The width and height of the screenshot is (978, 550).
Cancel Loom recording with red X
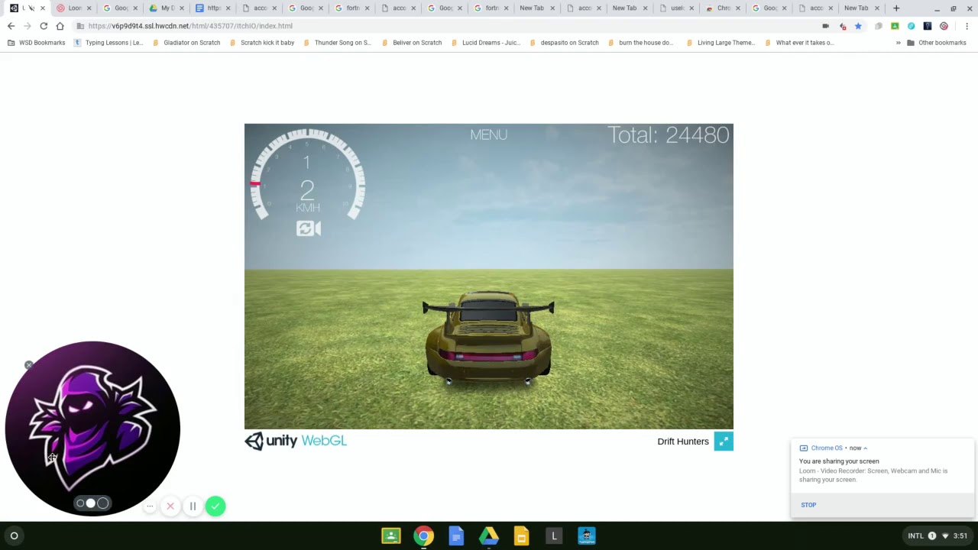pyautogui.click(x=170, y=506)
